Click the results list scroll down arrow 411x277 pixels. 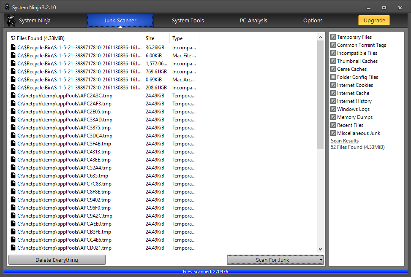[320, 249]
